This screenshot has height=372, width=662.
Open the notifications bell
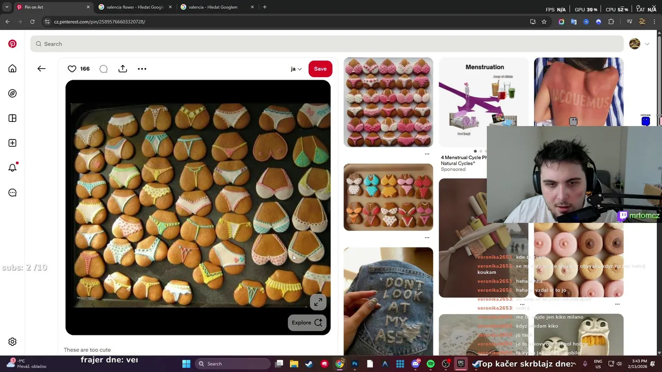[x=12, y=168]
